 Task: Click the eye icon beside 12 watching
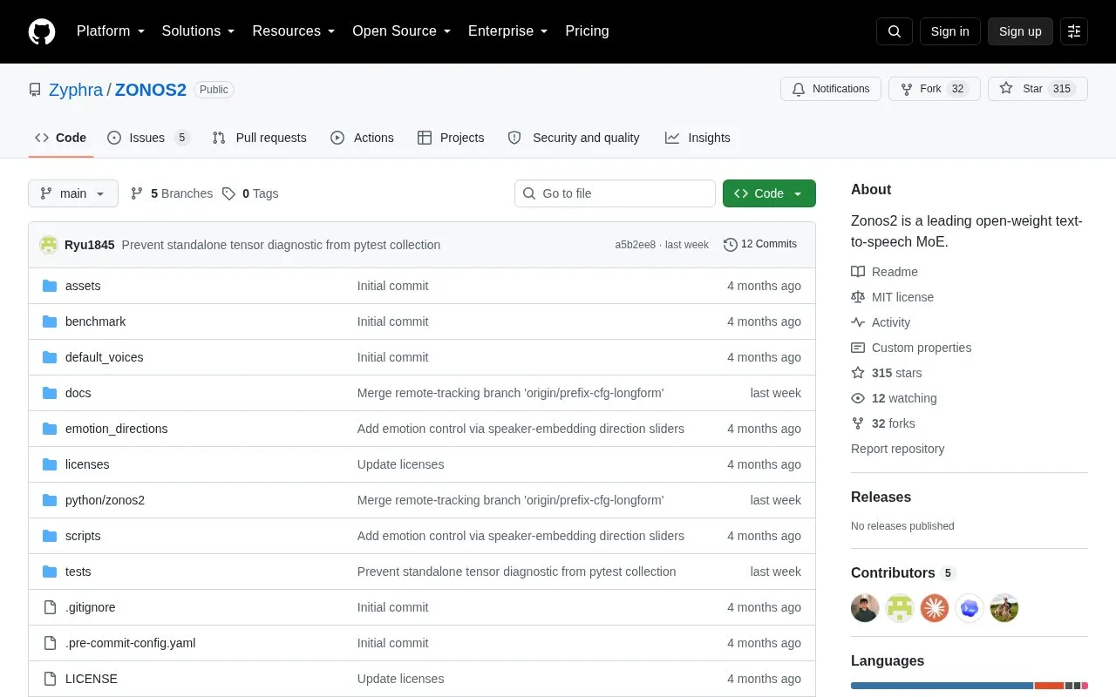click(858, 398)
